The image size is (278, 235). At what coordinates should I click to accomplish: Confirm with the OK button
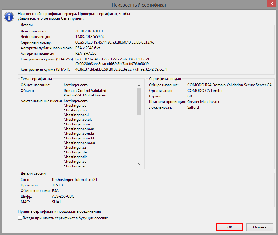pyautogui.click(x=230, y=227)
